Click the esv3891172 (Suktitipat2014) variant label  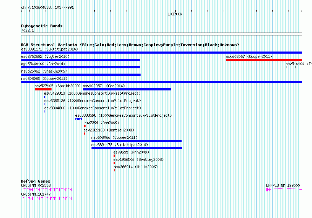pyautogui.click(x=49, y=49)
